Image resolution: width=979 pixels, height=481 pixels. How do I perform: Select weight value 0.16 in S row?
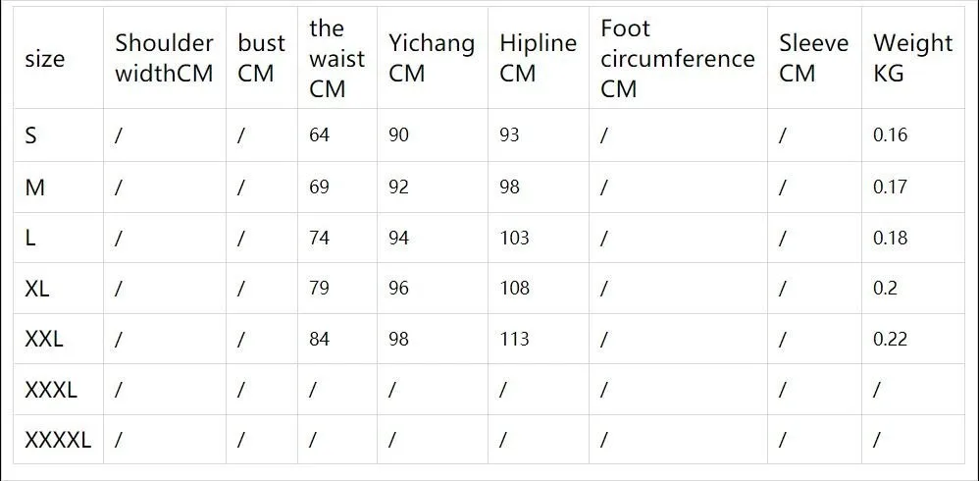coord(891,134)
